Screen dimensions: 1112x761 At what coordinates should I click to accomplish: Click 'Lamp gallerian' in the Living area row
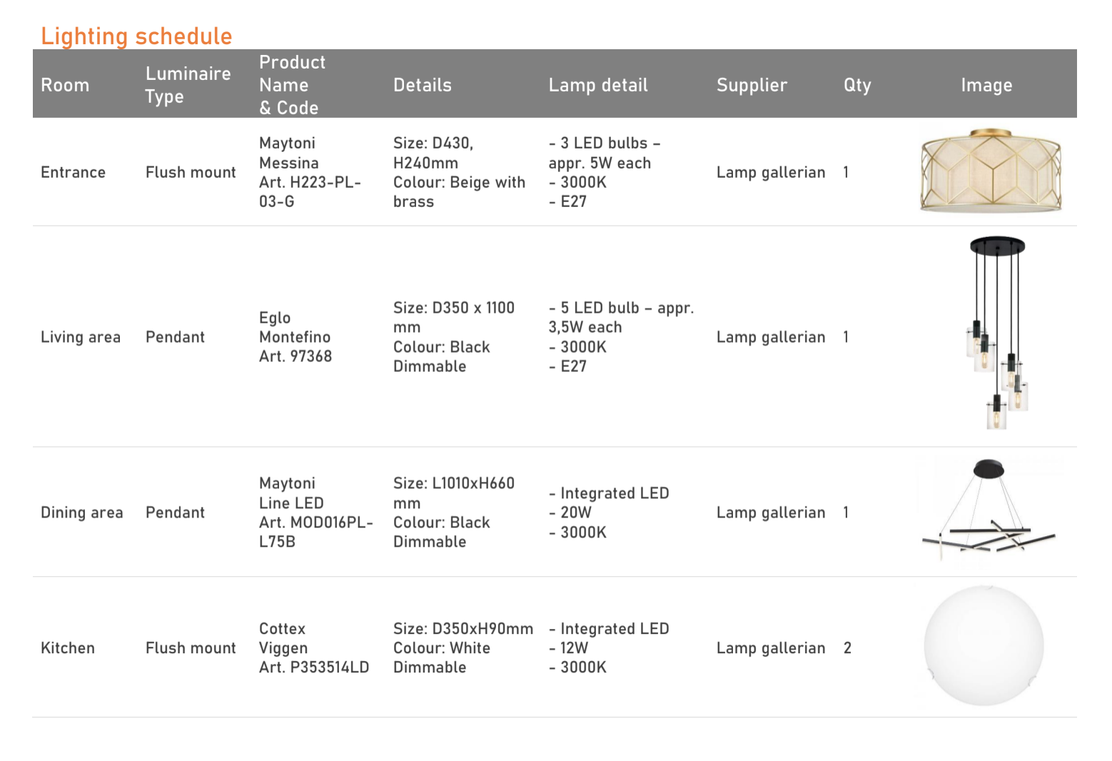click(x=771, y=337)
